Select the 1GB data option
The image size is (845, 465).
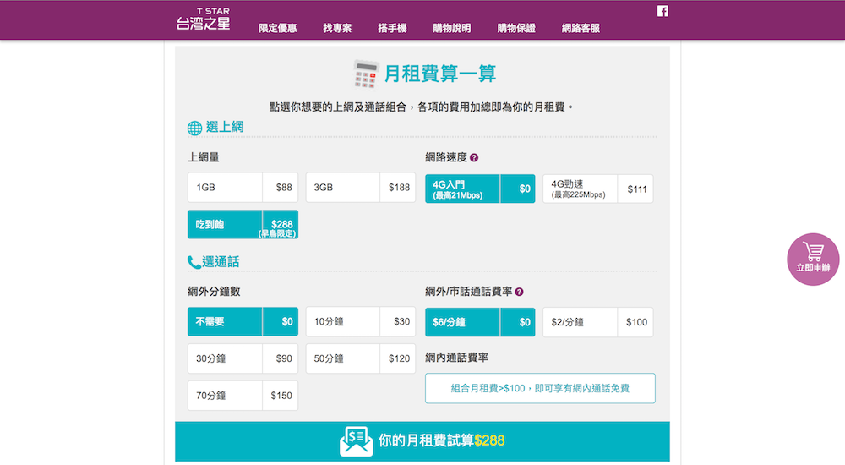click(x=243, y=189)
